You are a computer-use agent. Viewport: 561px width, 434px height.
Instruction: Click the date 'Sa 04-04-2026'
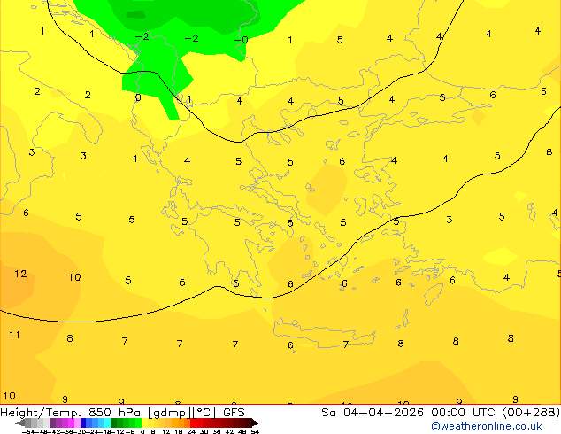point(373,413)
